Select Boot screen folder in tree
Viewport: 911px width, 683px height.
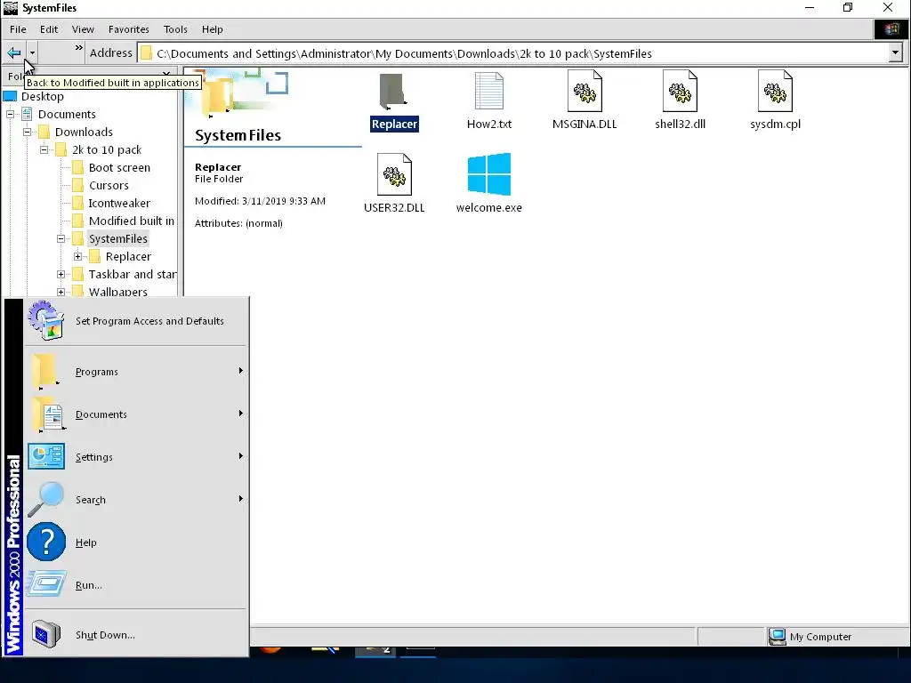119,167
